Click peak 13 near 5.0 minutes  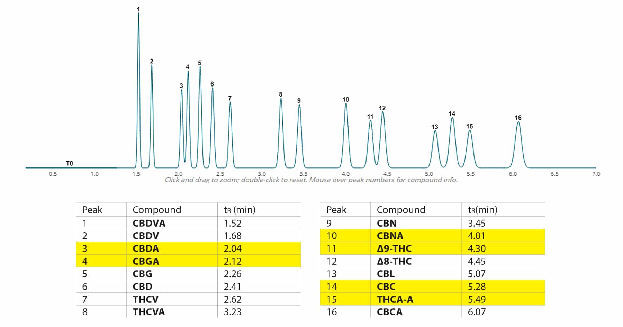click(435, 127)
